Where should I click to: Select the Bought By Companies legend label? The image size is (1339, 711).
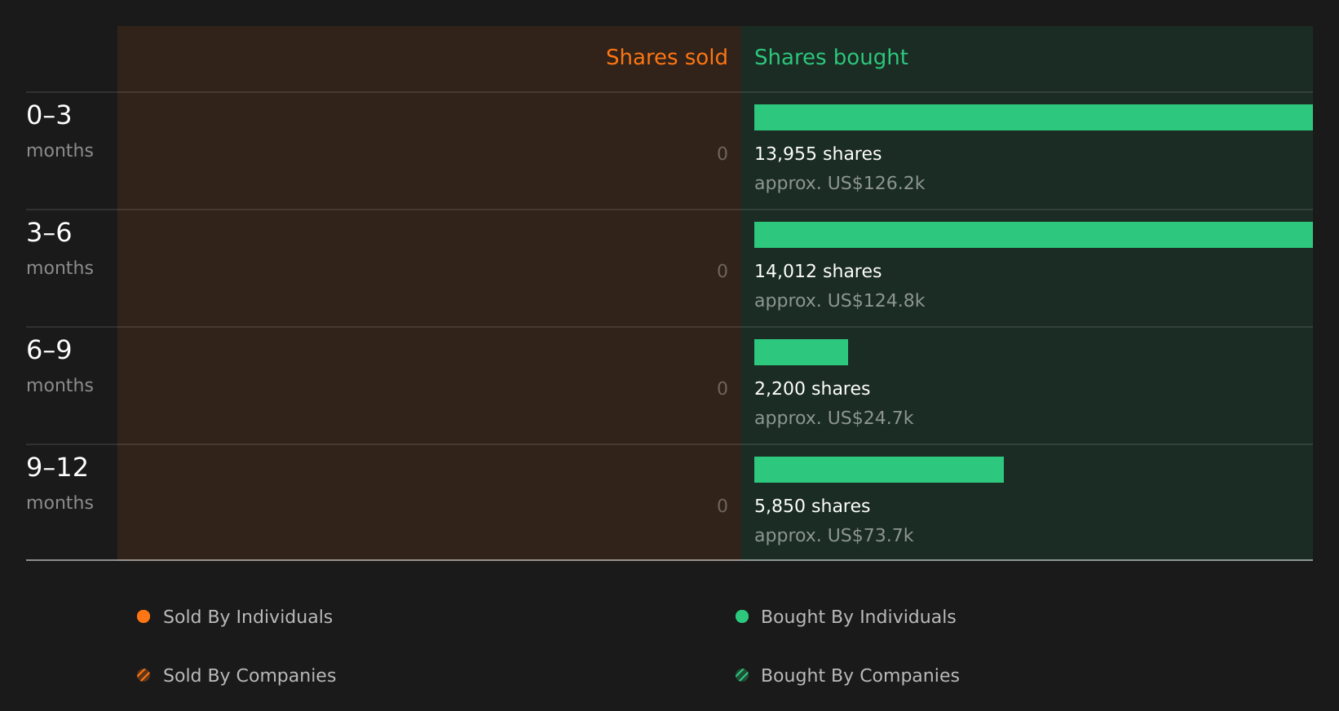point(860,676)
